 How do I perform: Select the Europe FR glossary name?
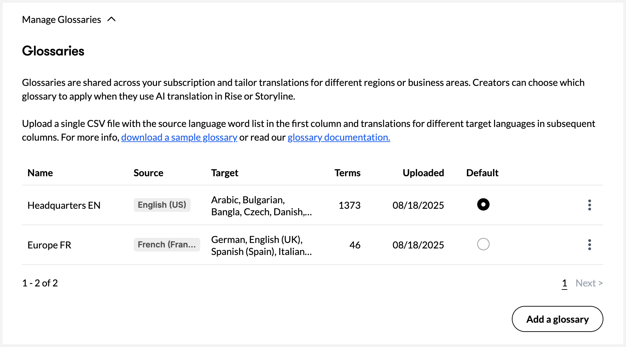(x=49, y=245)
